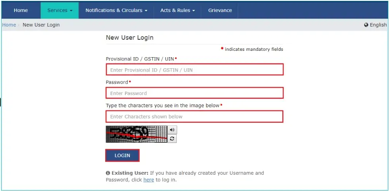Click the captcha image
The image size is (390, 191).
(x=137, y=134)
